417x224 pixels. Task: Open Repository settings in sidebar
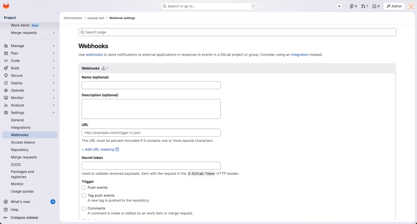30,150
